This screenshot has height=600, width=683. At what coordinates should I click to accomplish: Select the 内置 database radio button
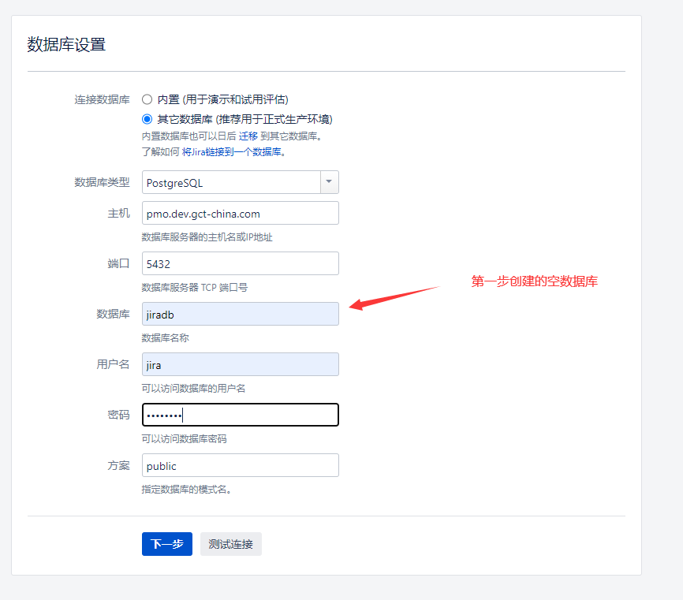click(147, 99)
